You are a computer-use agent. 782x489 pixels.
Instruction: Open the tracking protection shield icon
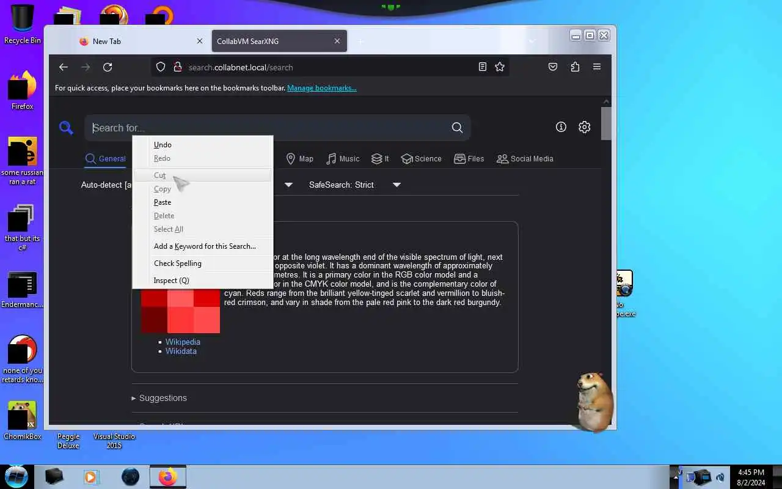tap(161, 67)
